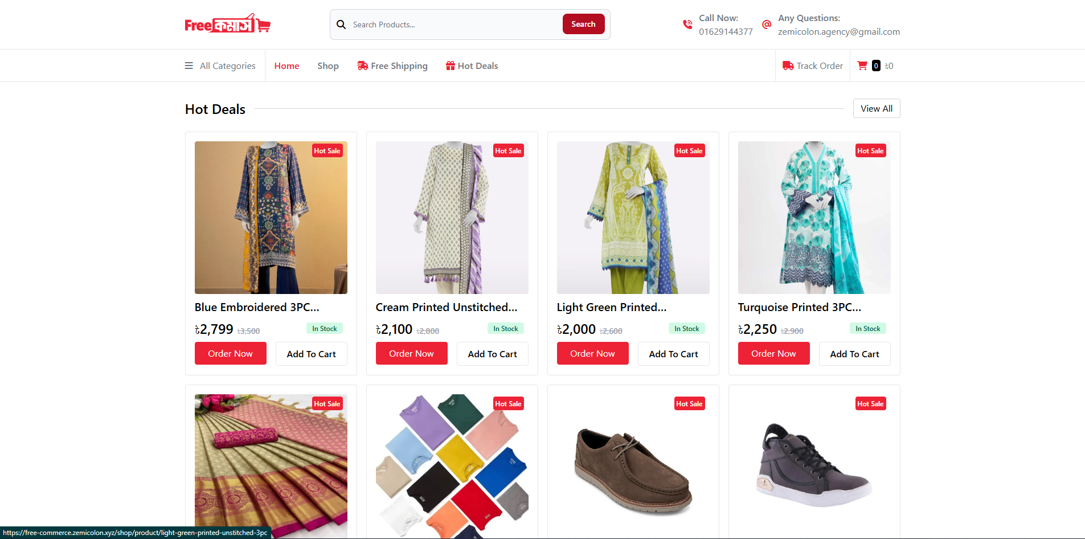Click the Free Shipping truck icon

(362, 66)
